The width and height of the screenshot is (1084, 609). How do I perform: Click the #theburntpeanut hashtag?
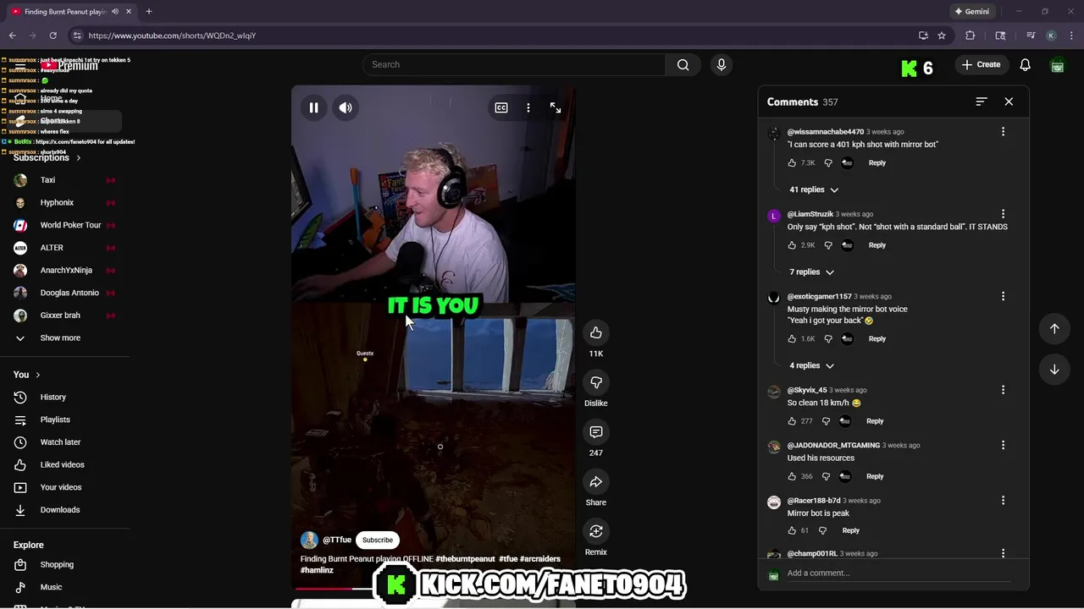465,559
